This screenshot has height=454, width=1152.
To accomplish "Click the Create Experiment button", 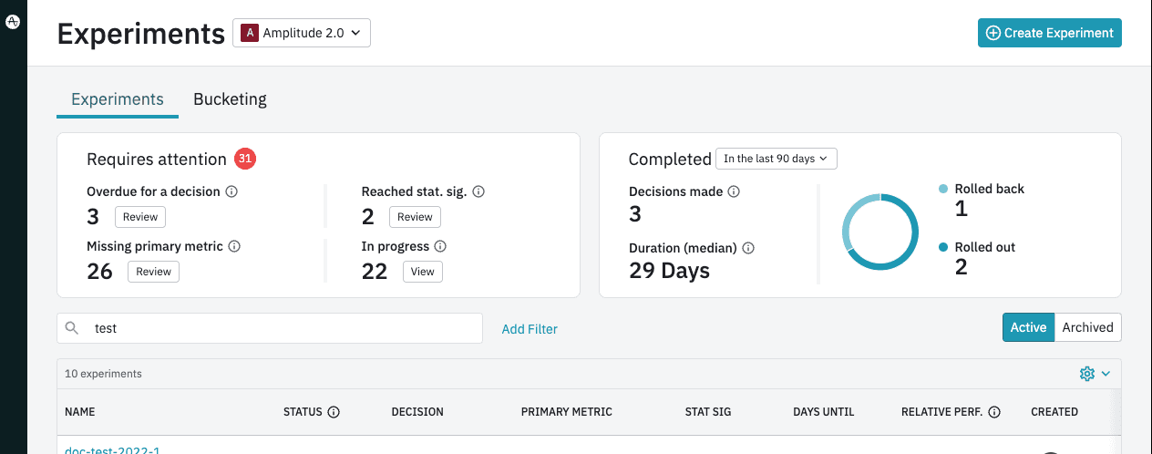I will pos(1049,33).
